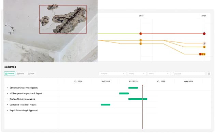
Task: Click the Search input field
Action: point(188,74)
